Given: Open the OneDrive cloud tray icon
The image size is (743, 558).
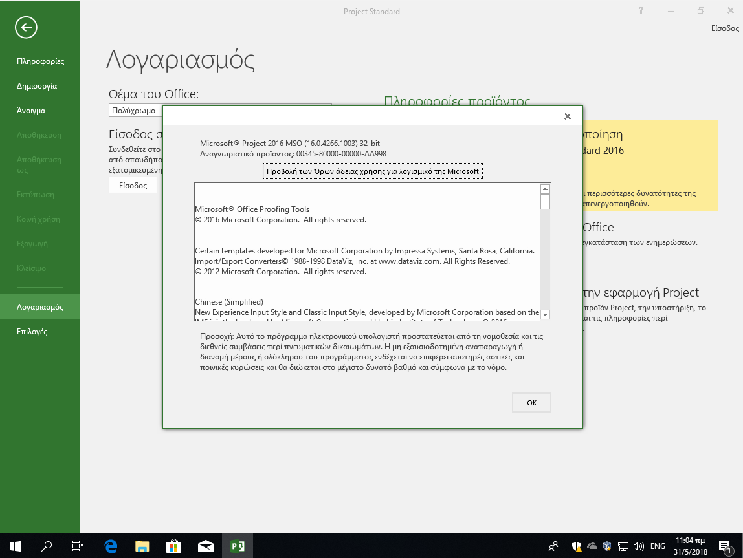Looking at the screenshot, I should (x=592, y=546).
